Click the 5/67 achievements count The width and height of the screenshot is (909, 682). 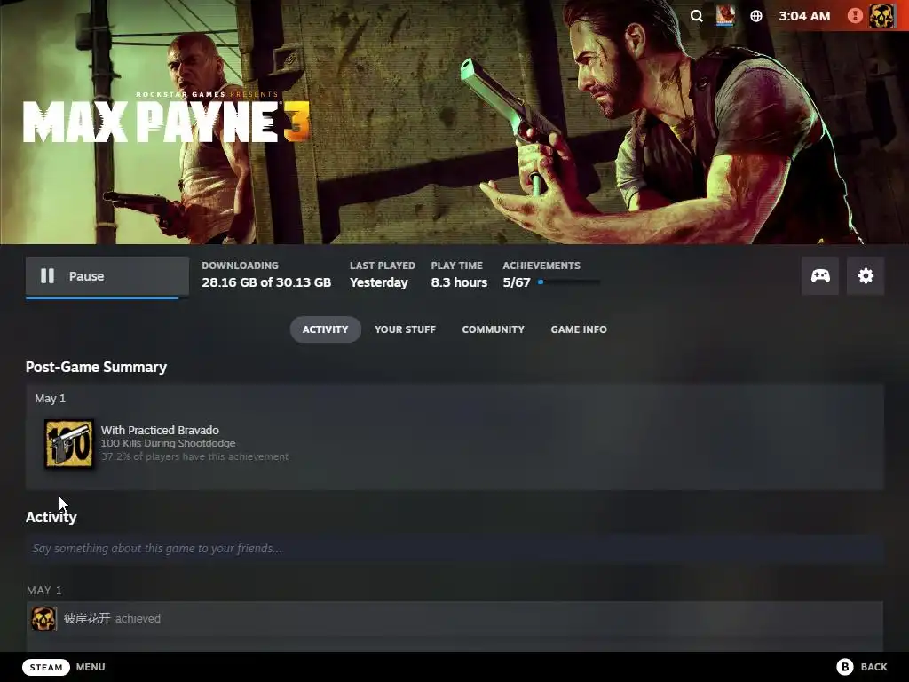(517, 282)
